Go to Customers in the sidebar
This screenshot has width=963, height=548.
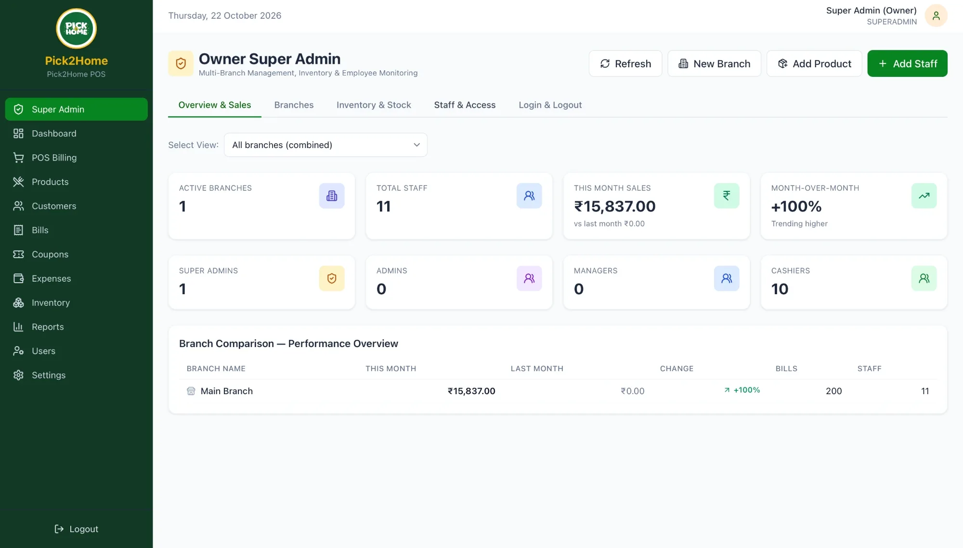[x=76, y=206]
